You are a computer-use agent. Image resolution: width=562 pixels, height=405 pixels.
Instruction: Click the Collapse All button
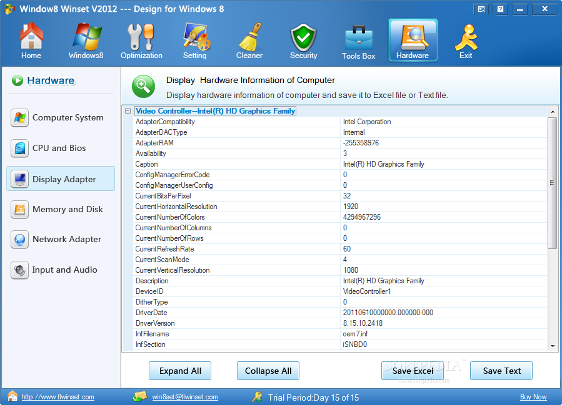point(268,371)
